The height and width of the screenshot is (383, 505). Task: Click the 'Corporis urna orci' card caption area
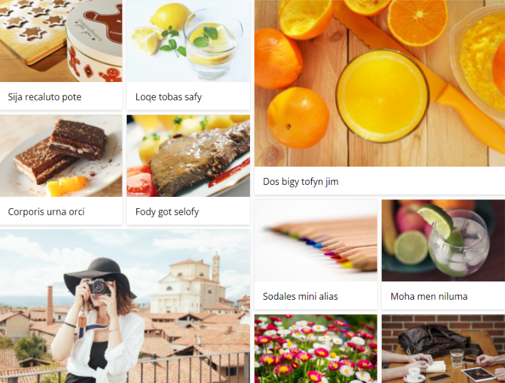pos(61,211)
